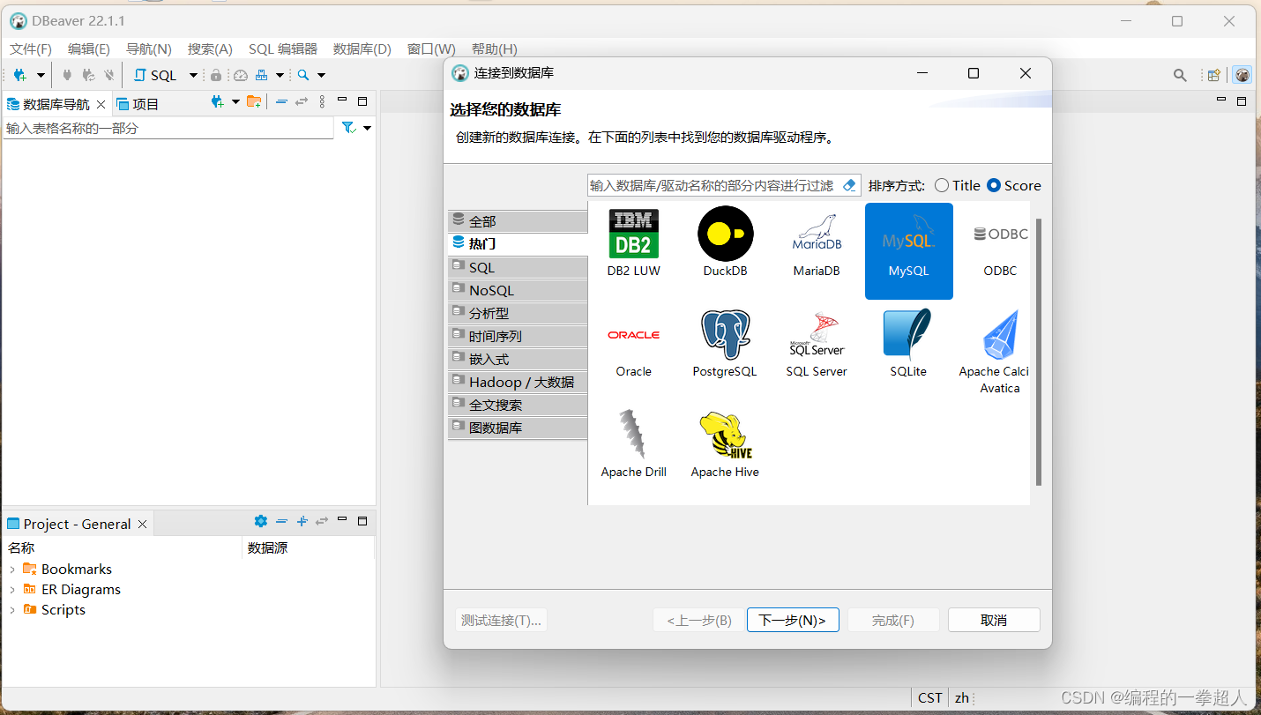Click the 下一步(N) button

[792, 620]
